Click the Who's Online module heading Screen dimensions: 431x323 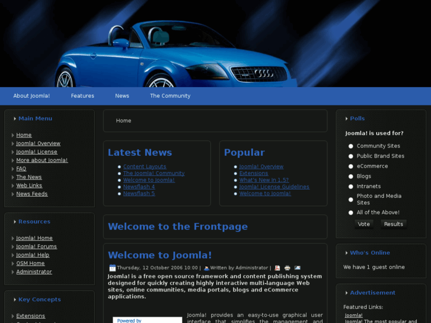point(370,253)
